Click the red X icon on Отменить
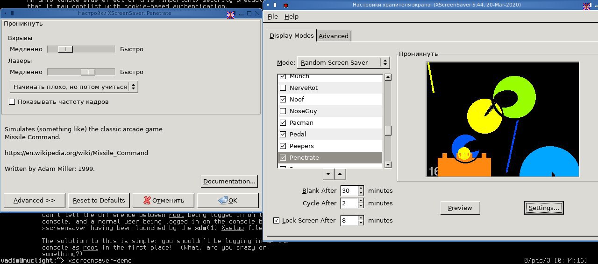 pos(147,200)
